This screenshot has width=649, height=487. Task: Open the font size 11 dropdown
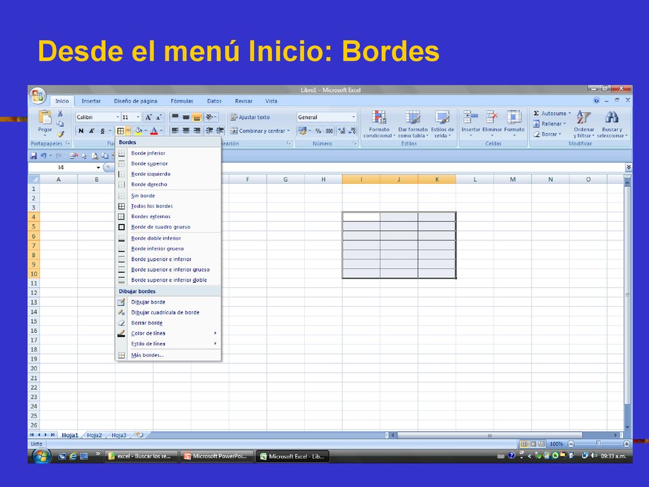pos(138,117)
